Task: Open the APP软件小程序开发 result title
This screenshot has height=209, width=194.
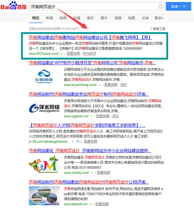Action: [92, 63]
